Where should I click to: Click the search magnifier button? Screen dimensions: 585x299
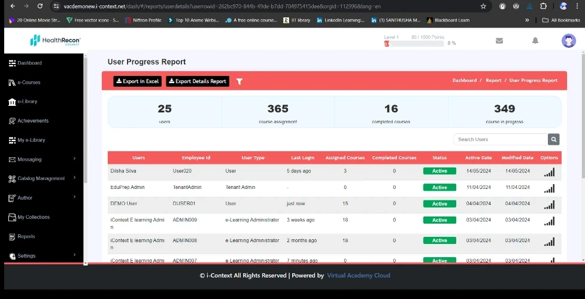point(554,139)
